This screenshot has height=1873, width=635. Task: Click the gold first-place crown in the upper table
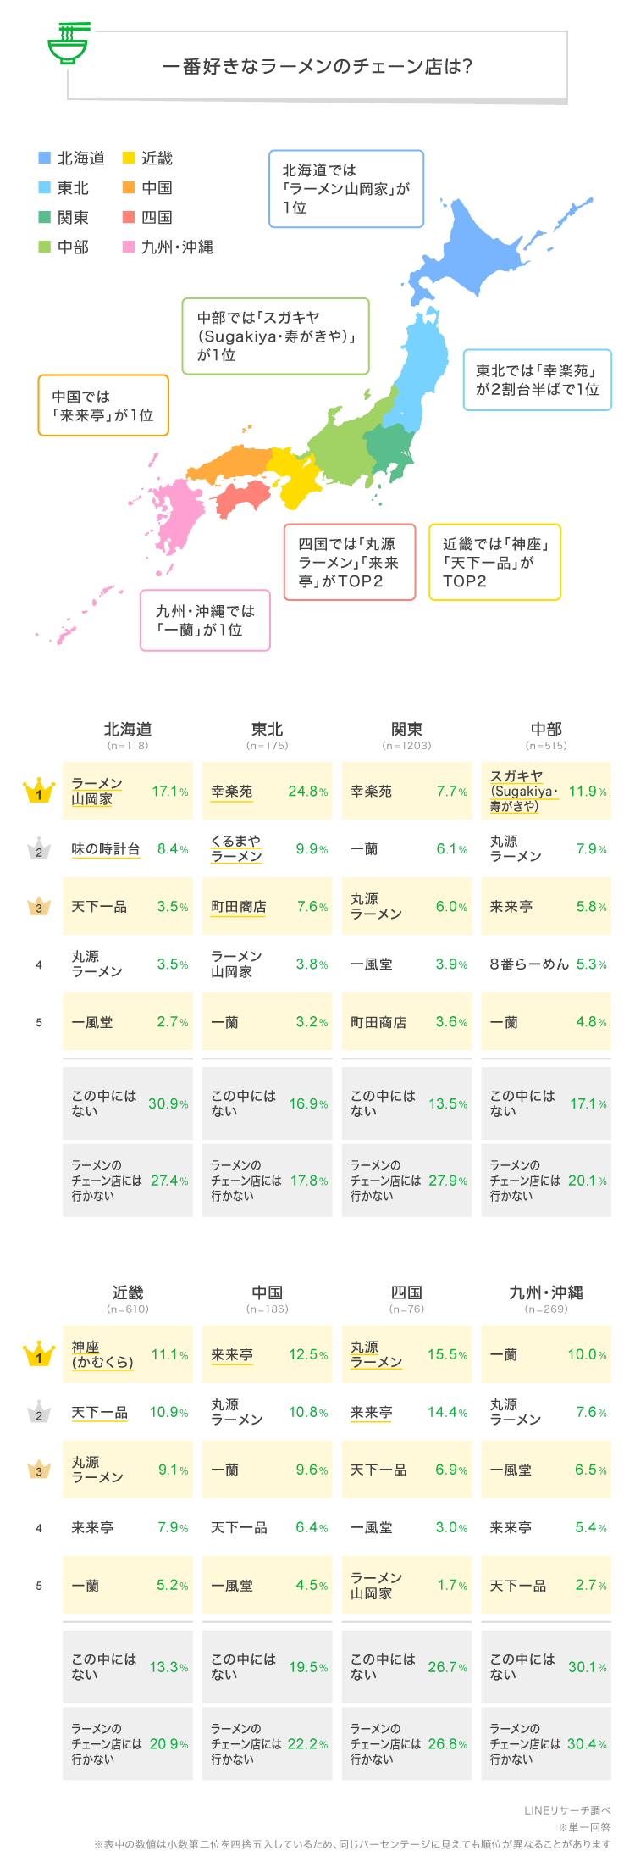[39, 791]
